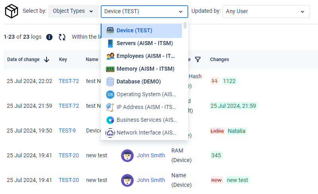Collapse the Device (TEST) dropdown
The width and height of the screenshot is (318, 194).
point(144,12)
